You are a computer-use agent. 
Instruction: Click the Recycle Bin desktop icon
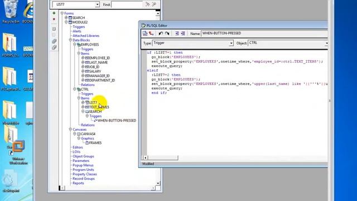(11, 12)
